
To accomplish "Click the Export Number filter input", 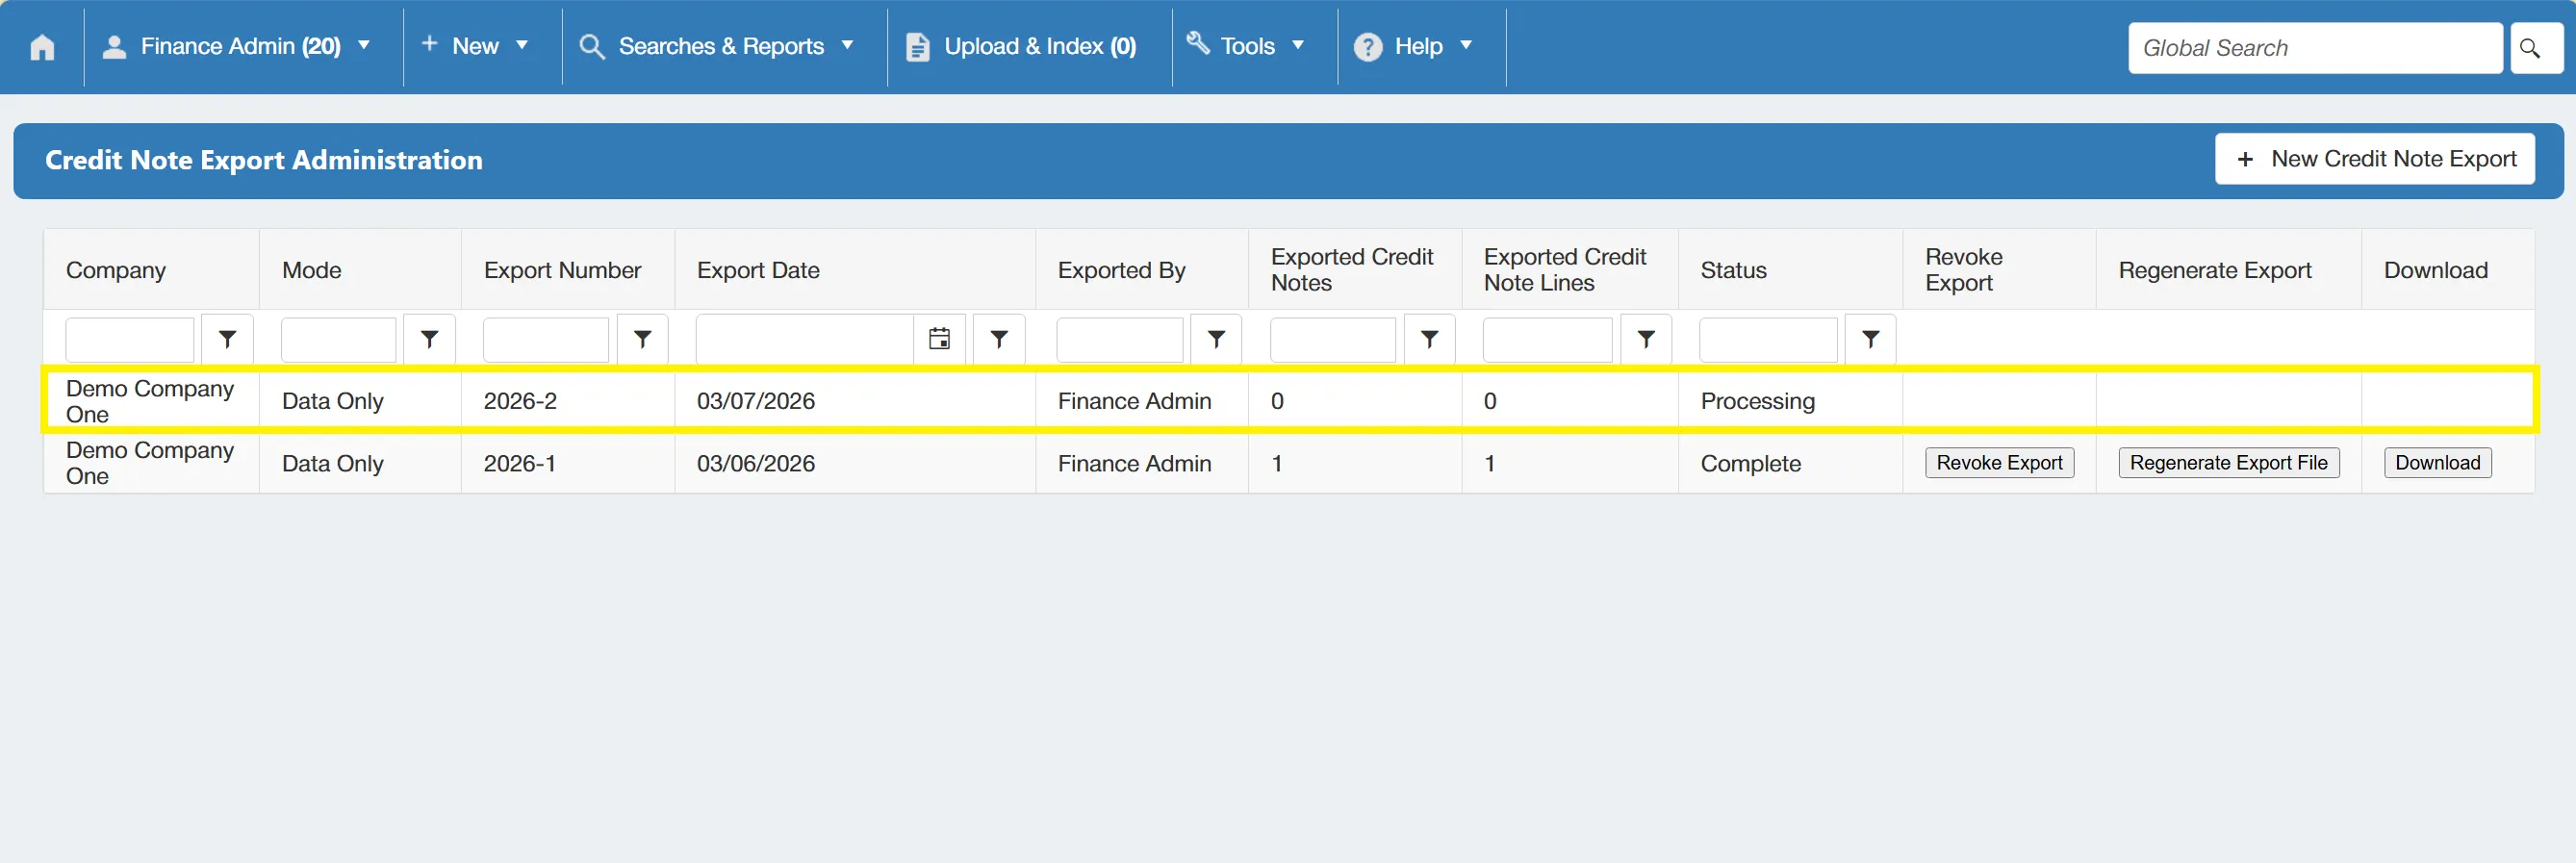I will pos(546,340).
